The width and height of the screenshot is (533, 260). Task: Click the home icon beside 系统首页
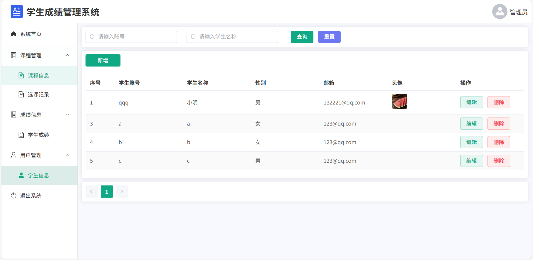click(x=14, y=34)
